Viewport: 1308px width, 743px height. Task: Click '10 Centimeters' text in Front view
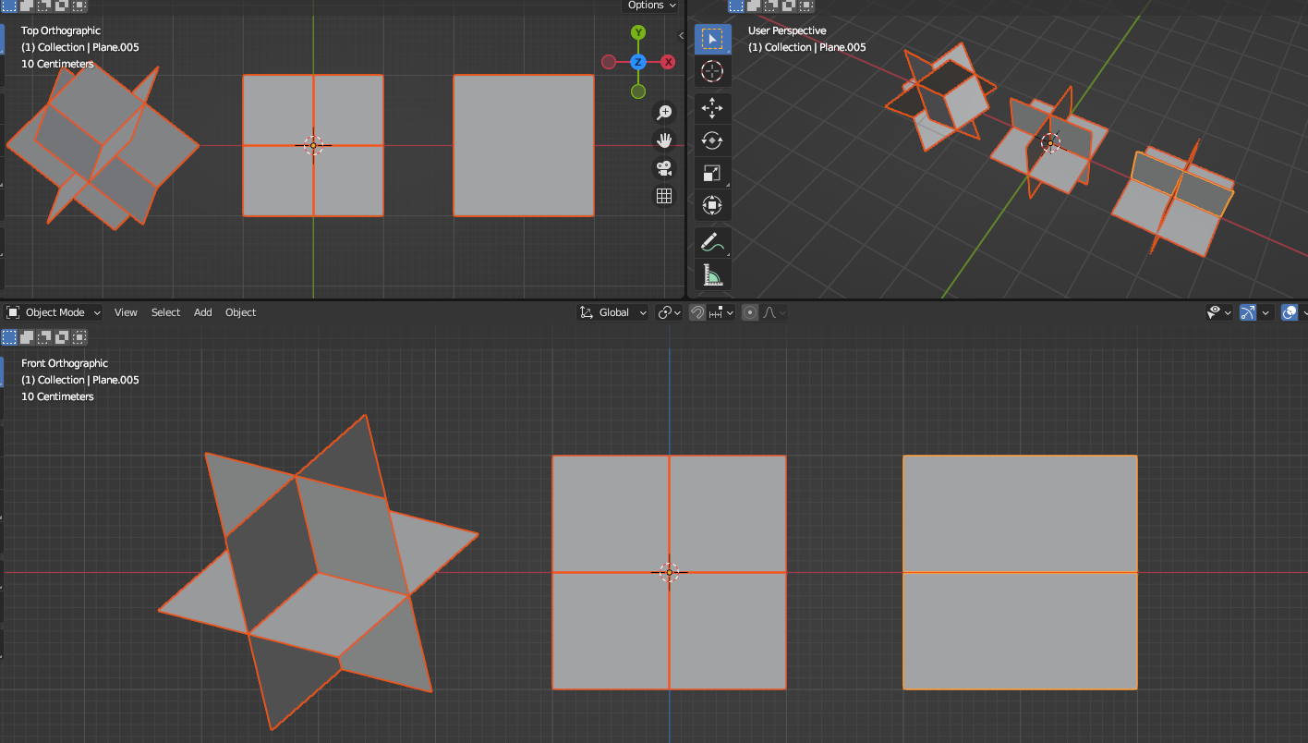click(57, 396)
